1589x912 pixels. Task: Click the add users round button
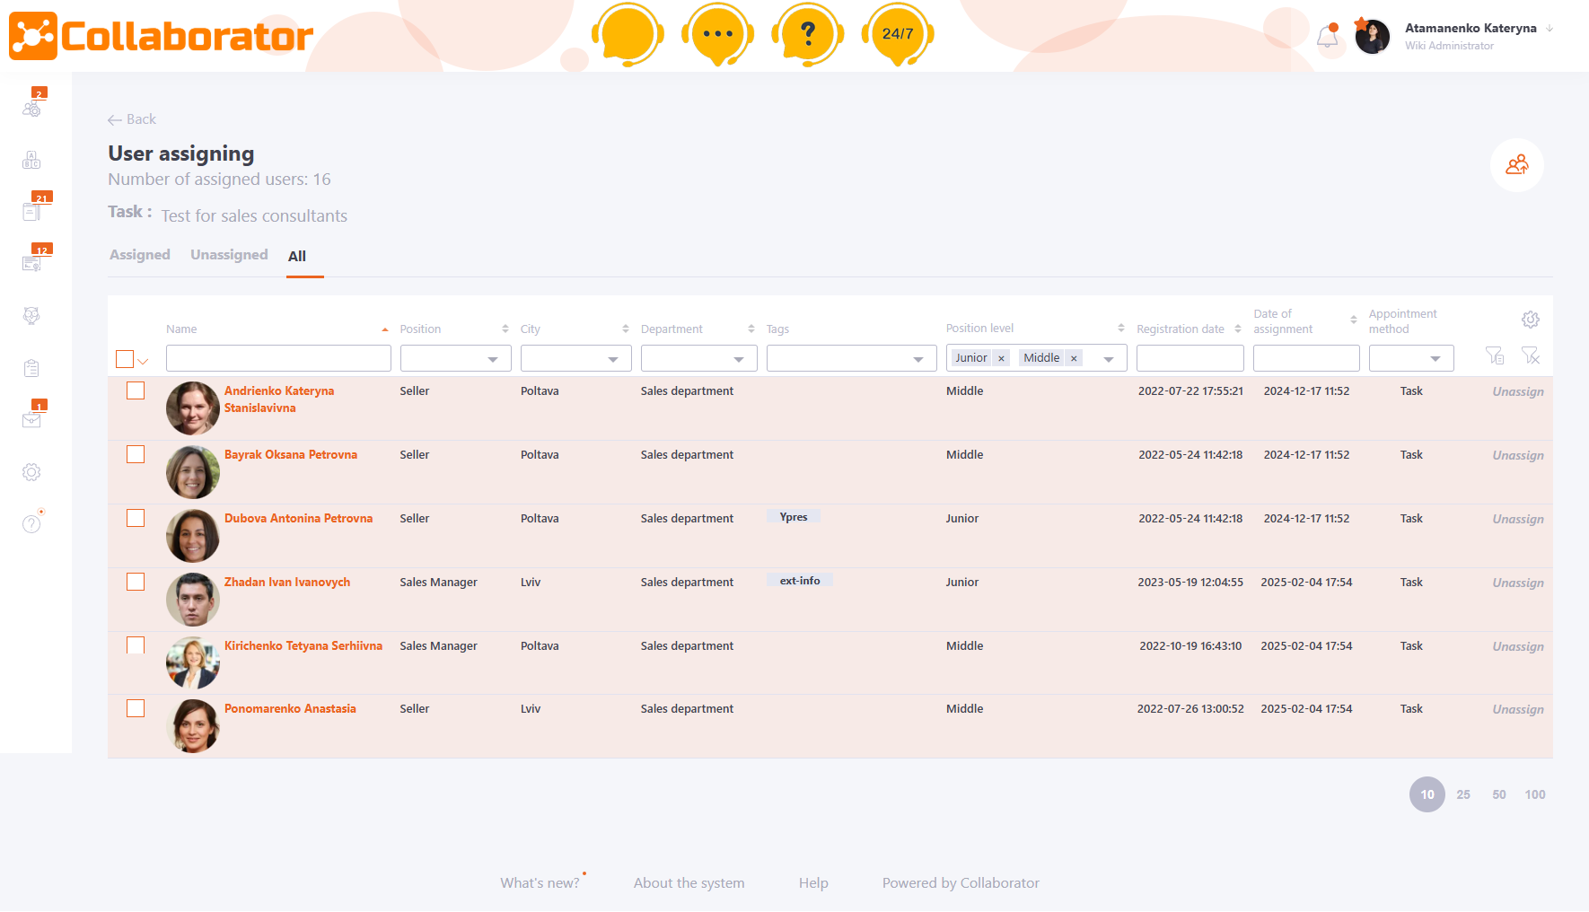point(1517,165)
